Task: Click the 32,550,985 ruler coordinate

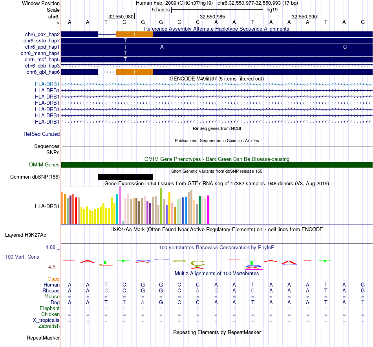Action: 212,16
